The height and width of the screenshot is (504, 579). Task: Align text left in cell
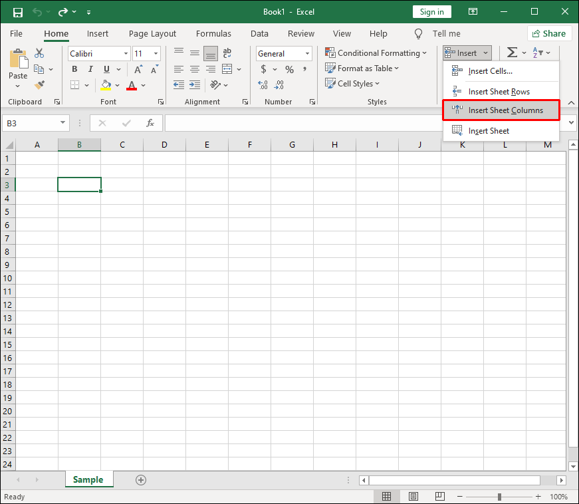coord(179,69)
